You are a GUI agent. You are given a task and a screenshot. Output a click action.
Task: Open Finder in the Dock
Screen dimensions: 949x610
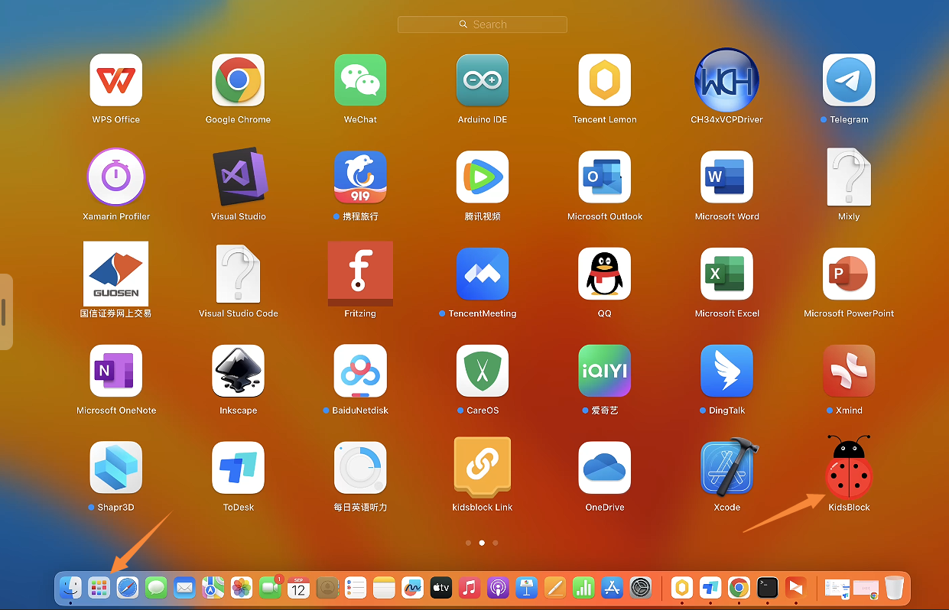[x=70, y=587]
